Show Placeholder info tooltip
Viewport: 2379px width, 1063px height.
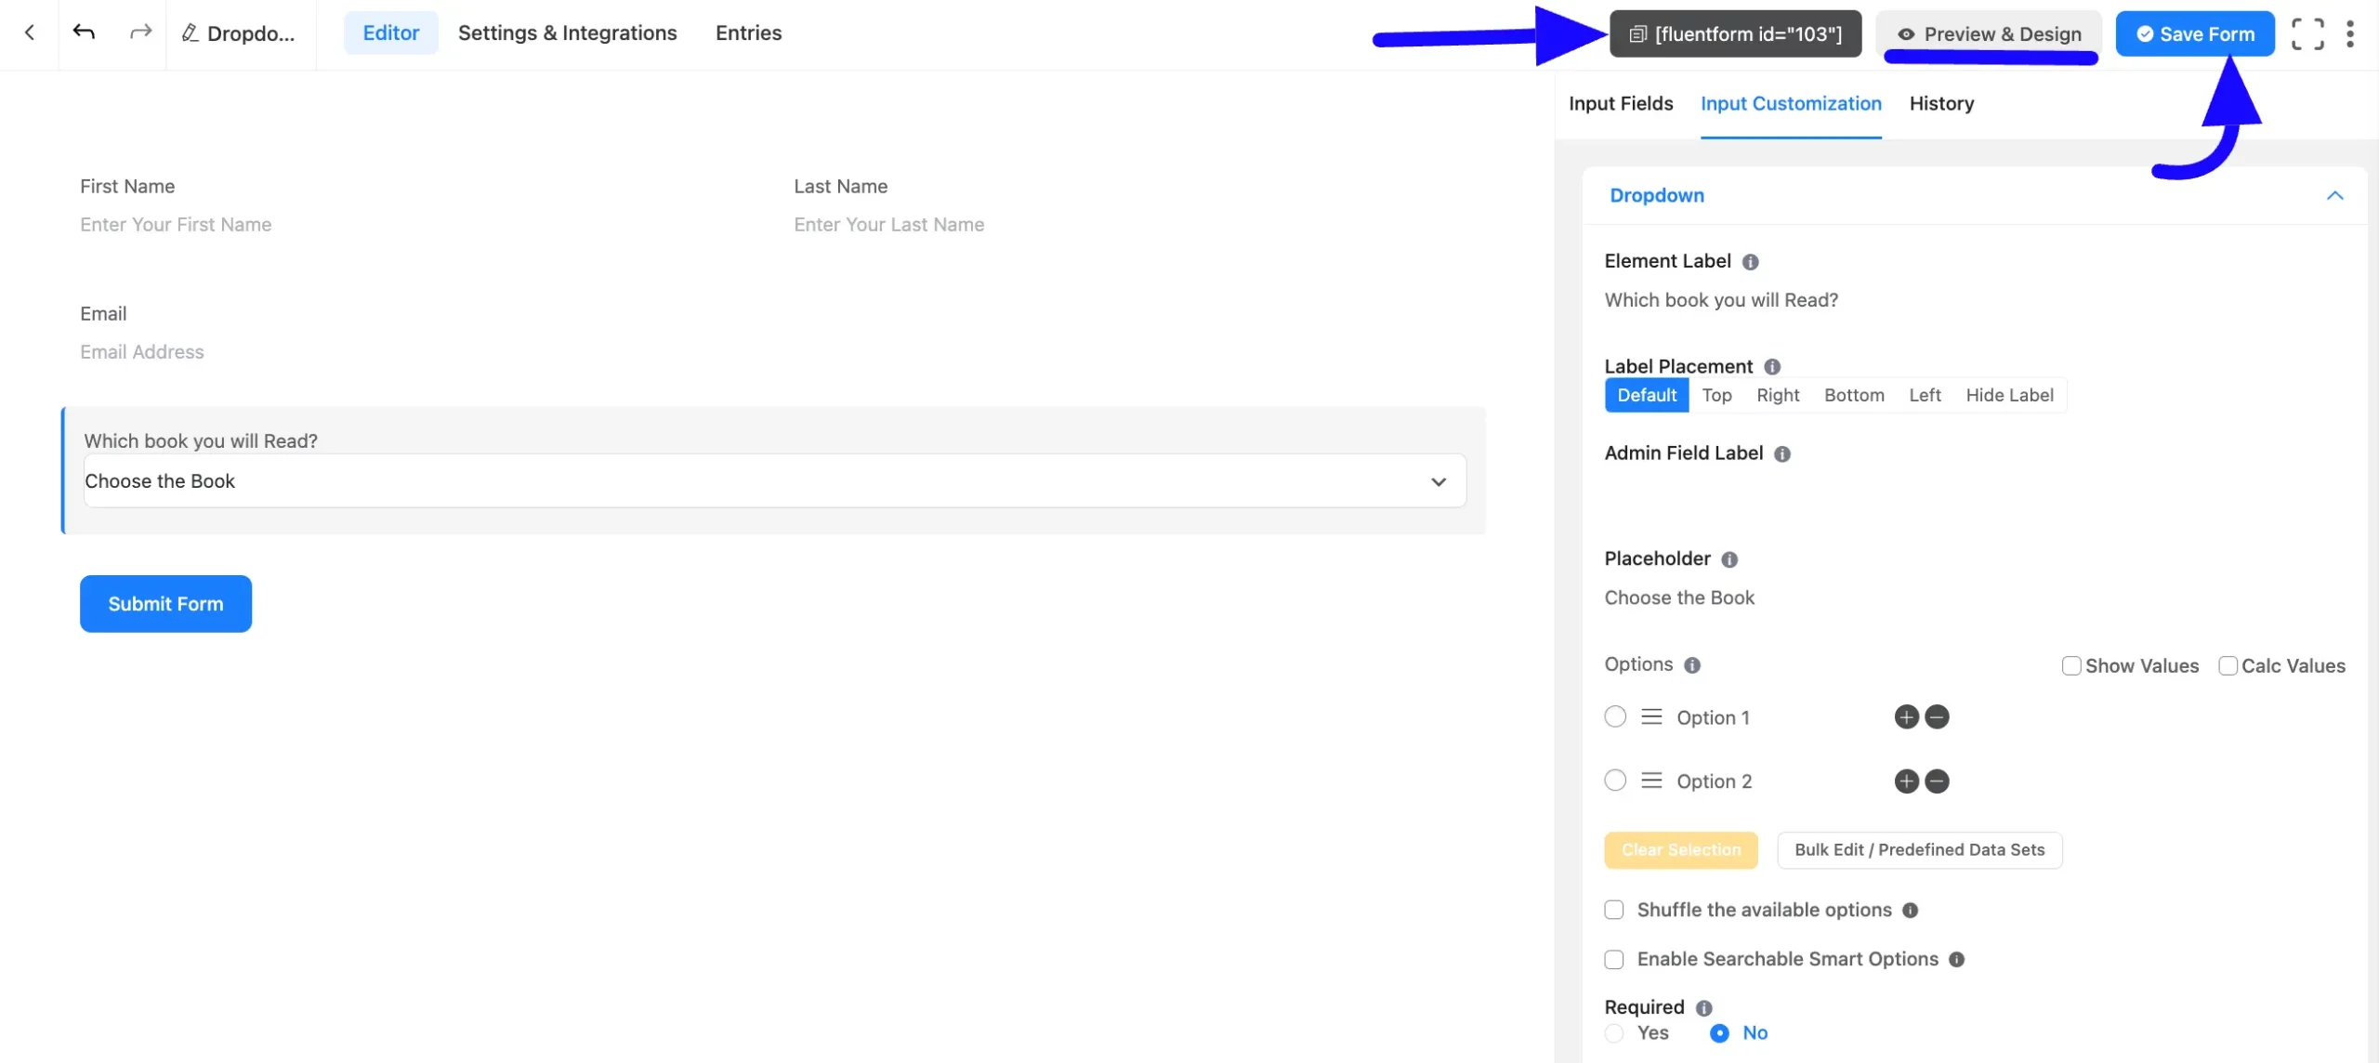(x=1729, y=559)
